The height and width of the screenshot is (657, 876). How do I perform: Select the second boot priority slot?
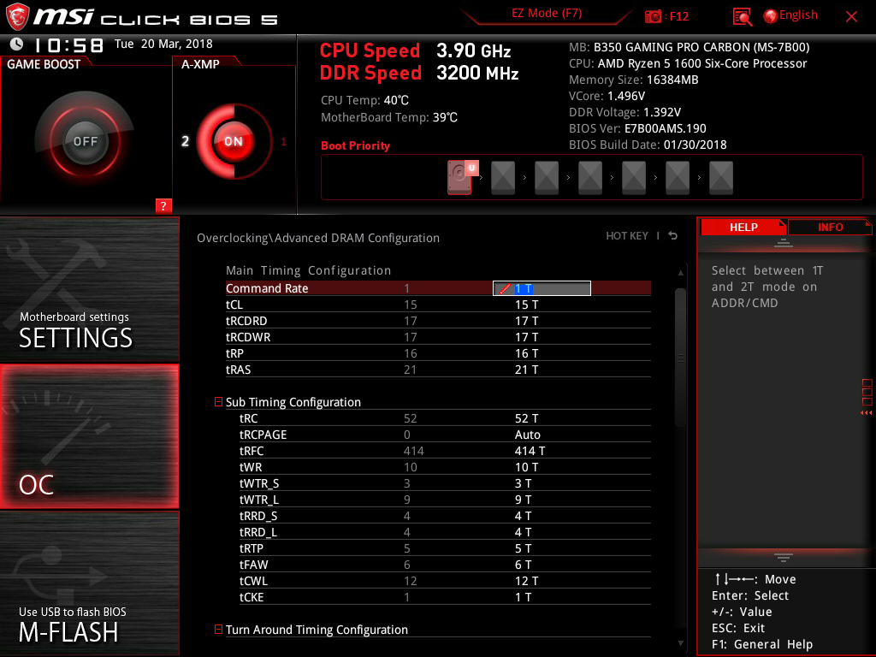click(x=503, y=177)
